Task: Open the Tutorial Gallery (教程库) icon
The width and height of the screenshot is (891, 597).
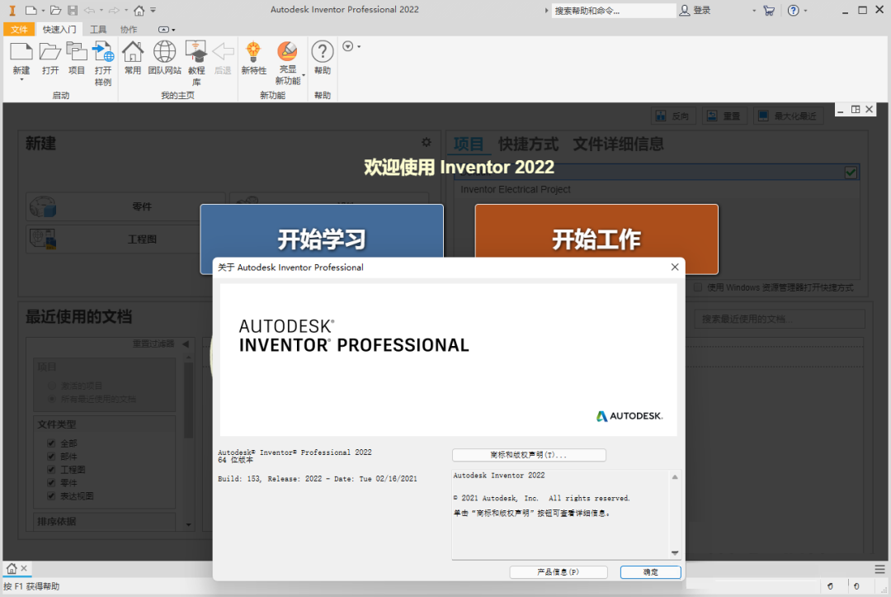Action: (196, 52)
